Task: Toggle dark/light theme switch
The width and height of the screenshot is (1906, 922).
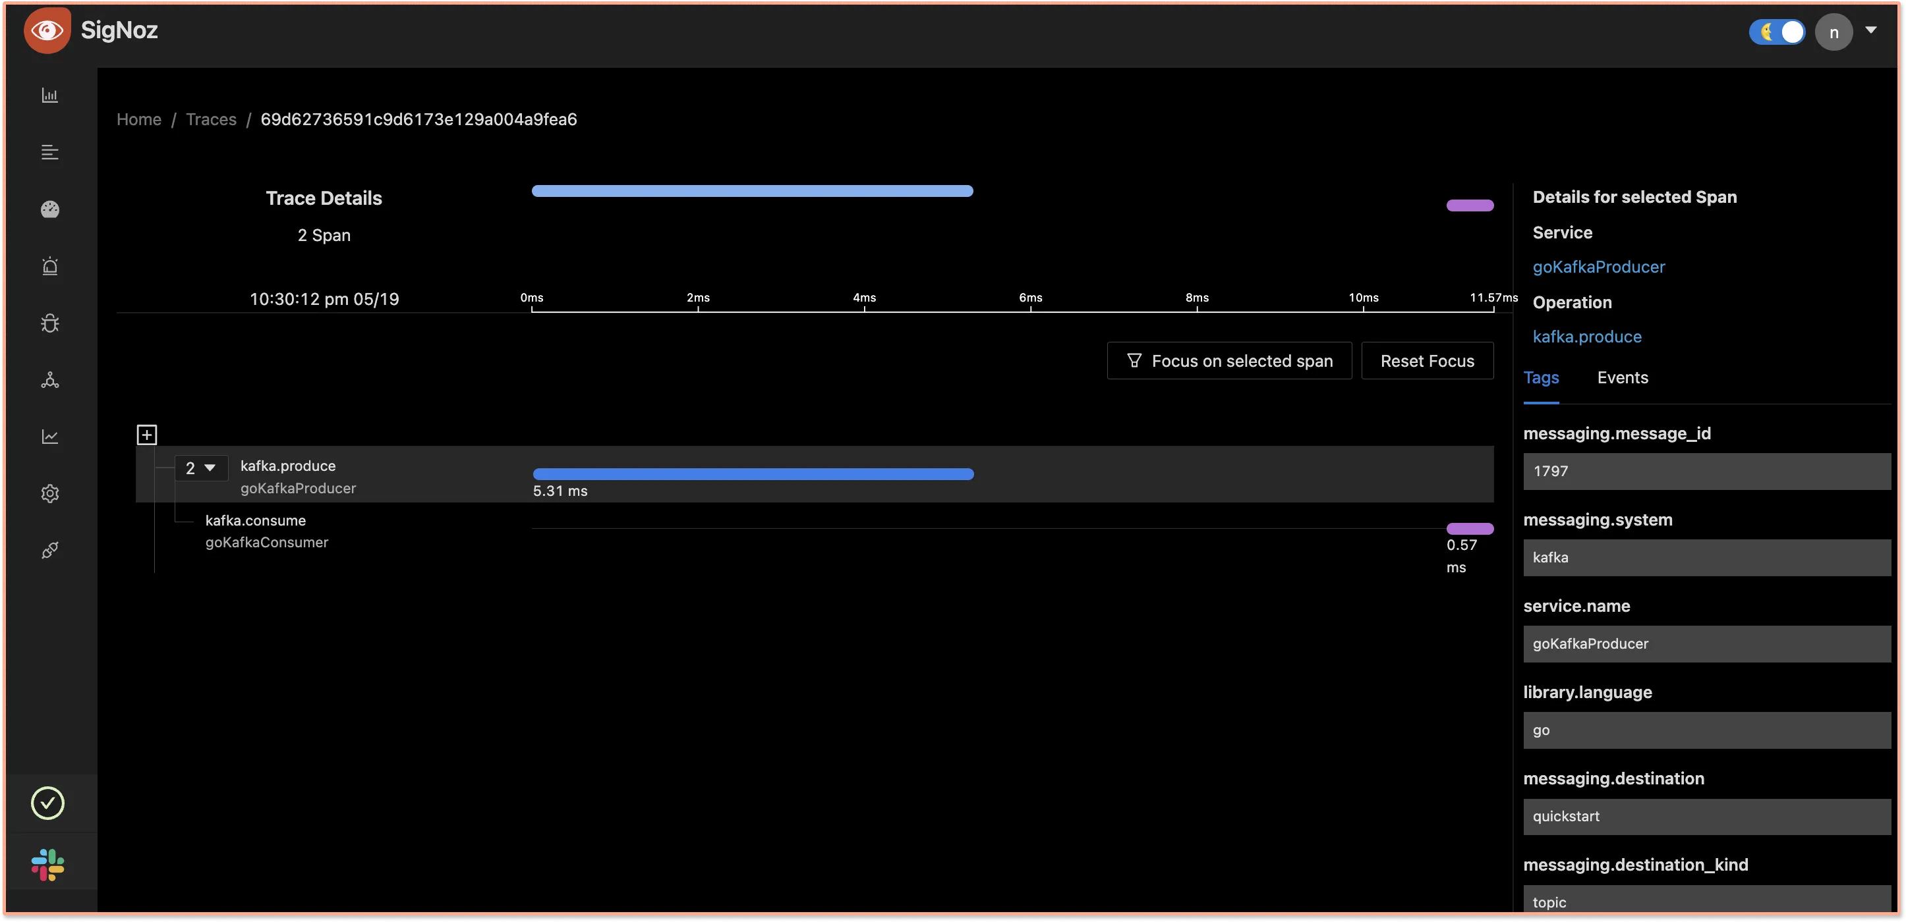Action: [1777, 32]
